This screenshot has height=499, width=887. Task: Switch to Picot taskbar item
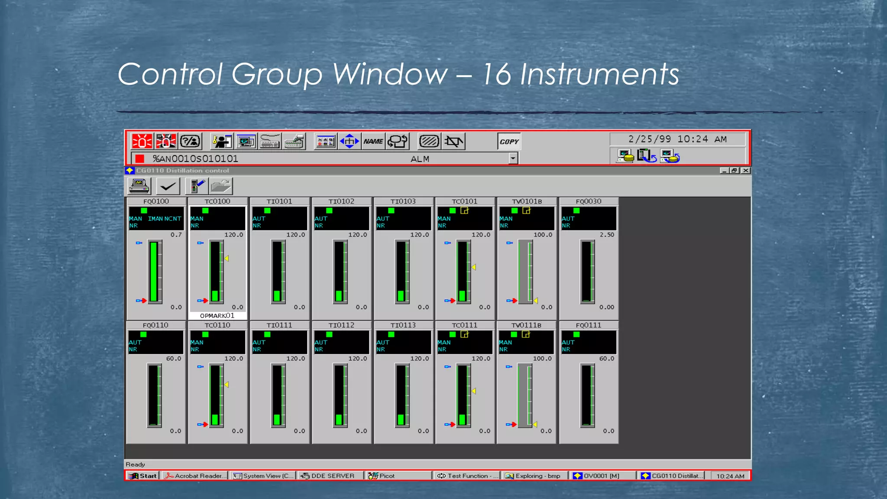(398, 476)
